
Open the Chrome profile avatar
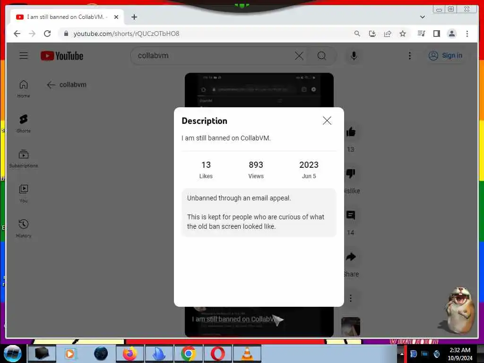pyautogui.click(x=451, y=34)
